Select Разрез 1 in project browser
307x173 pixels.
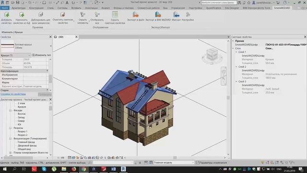tap(23, 131)
